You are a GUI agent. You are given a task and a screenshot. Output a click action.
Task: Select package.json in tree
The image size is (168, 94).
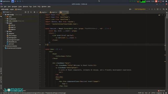12,38
